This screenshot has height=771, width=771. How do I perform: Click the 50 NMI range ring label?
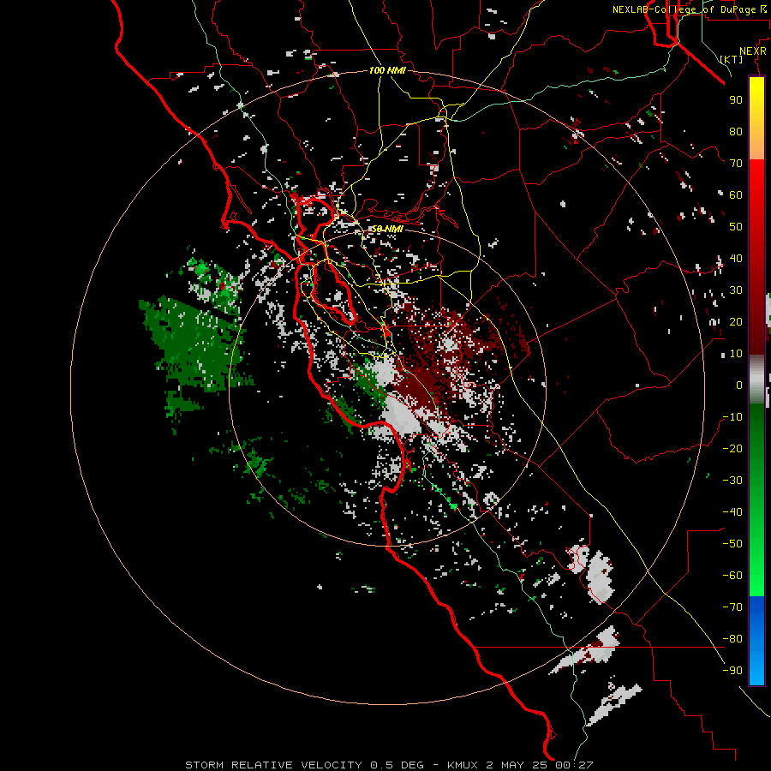coord(387,229)
